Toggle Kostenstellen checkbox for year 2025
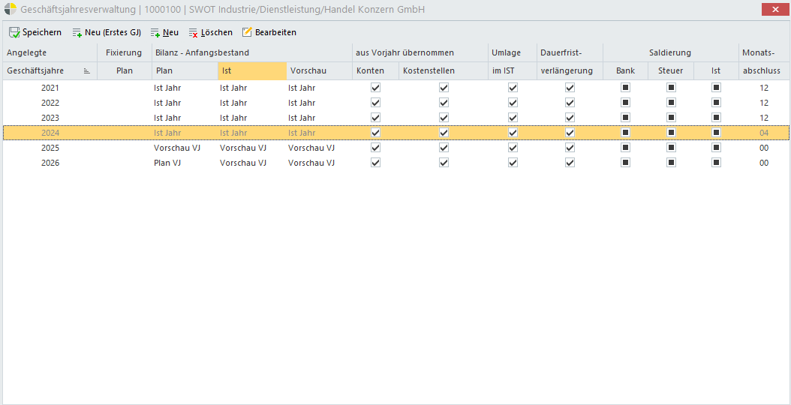The height and width of the screenshot is (405, 791). (x=444, y=148)
